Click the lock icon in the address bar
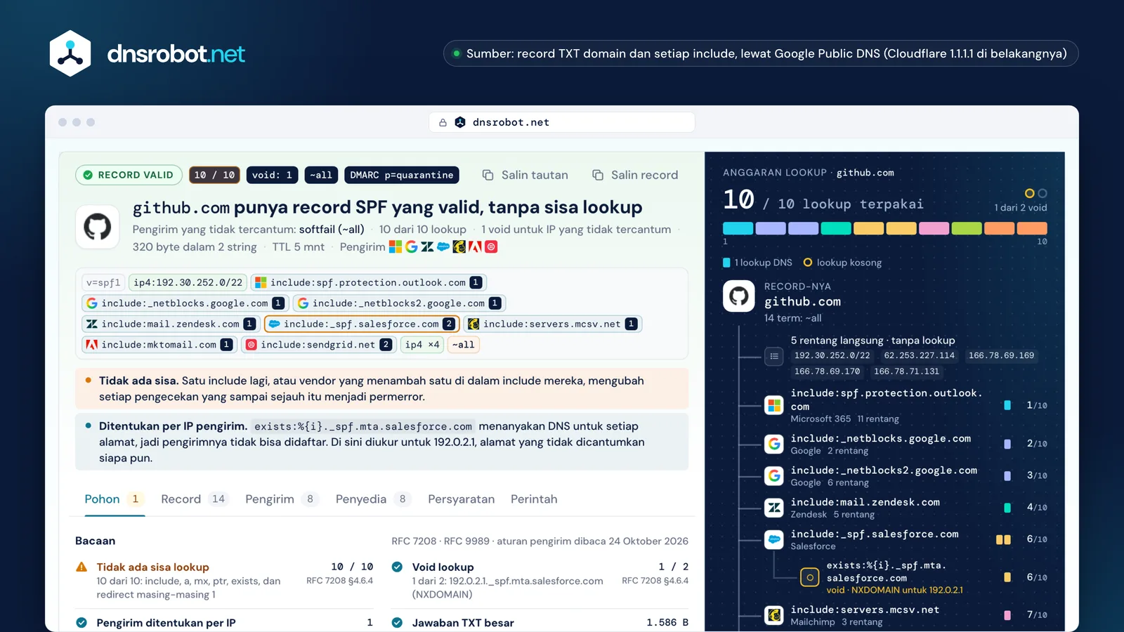 pyautogui.click(x=443, y=122)
